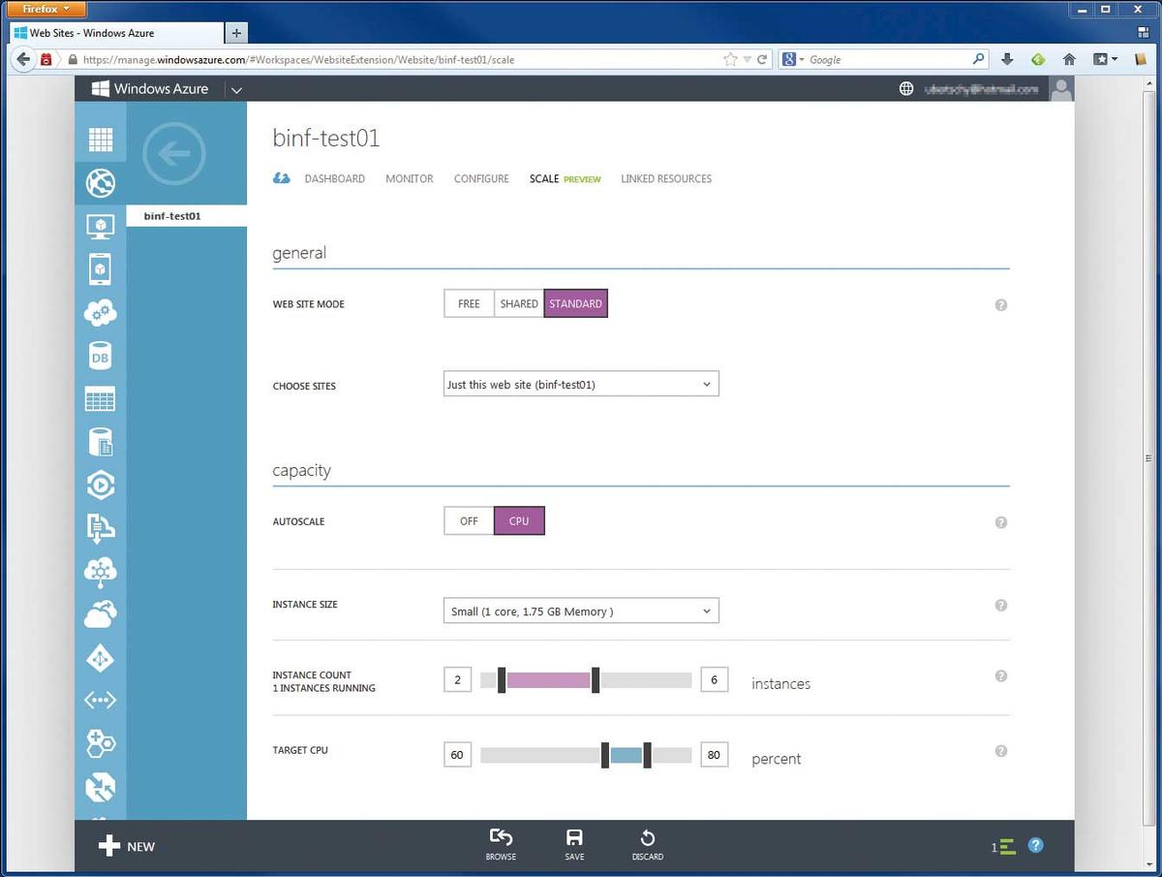Open the document-with-down-arrow sidebar icon

tap(101, 527)
